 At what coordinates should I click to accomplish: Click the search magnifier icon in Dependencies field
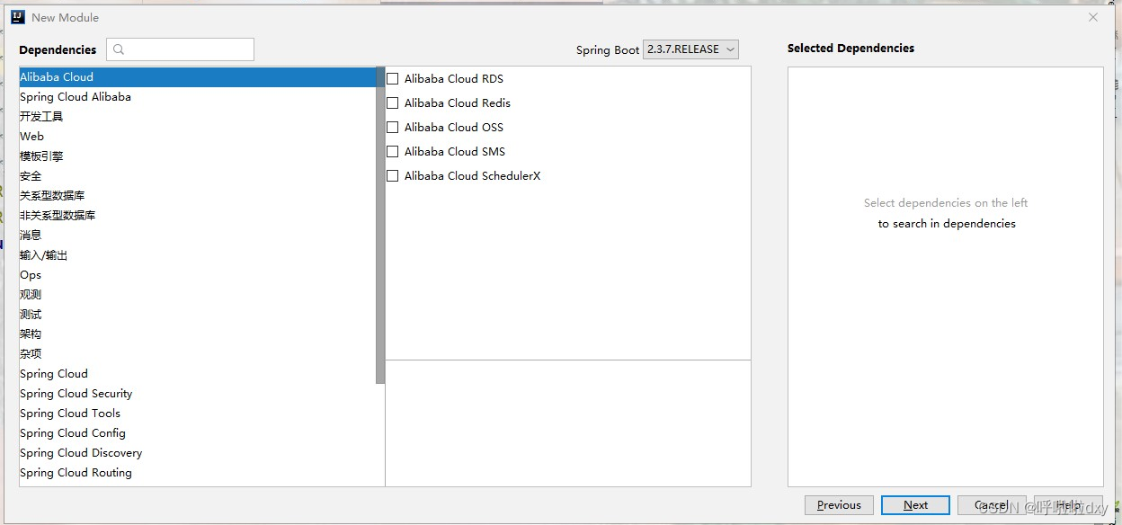point(119,49)
